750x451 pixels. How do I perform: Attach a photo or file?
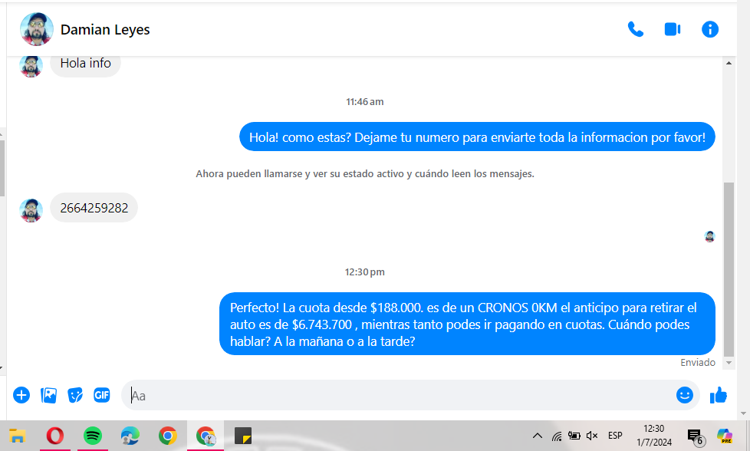point(48,395)
